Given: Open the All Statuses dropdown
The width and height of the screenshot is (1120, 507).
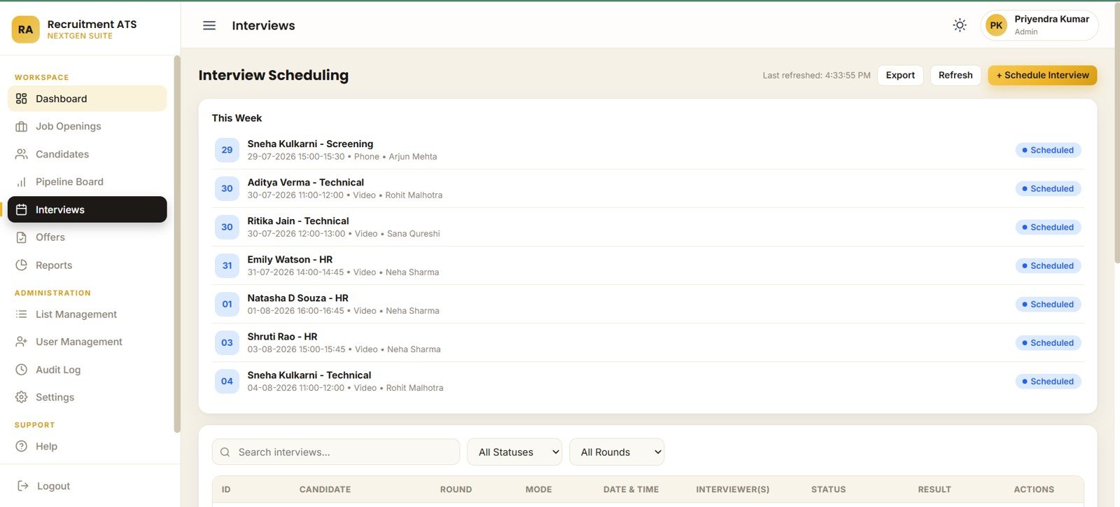Looking at the screenshot, I should (514, 452).
